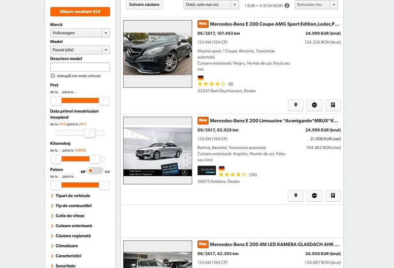
Task: Click the info icon next to the EUR exchange rate
Action: pos(287,5)
